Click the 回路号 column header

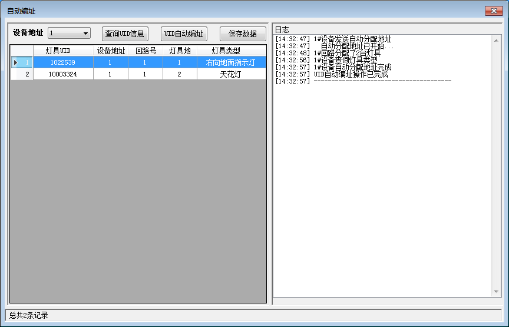click(145, 51)
